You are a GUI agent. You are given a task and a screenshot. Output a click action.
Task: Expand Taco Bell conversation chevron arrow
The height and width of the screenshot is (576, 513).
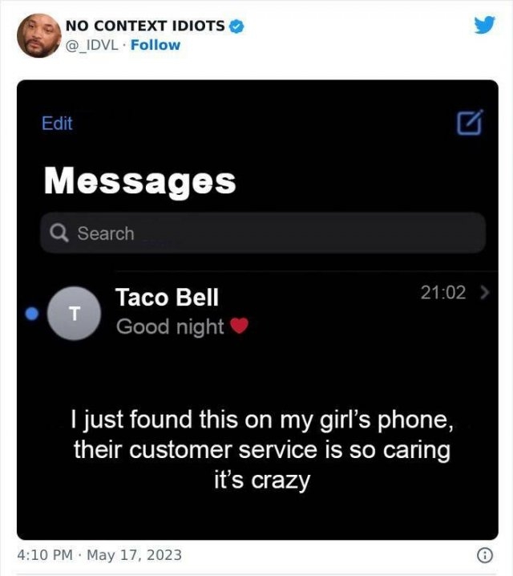(485, 293)
